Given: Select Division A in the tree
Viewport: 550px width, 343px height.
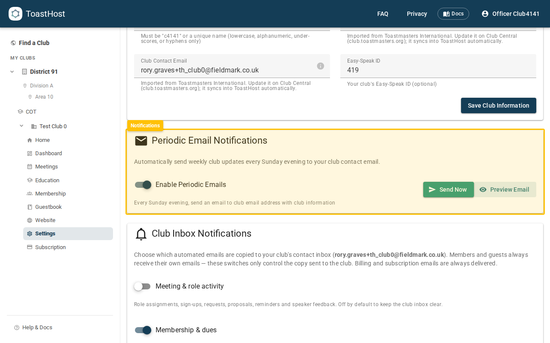Looking at the screenshot, I should pyautogui.click(x=42, y=86).
